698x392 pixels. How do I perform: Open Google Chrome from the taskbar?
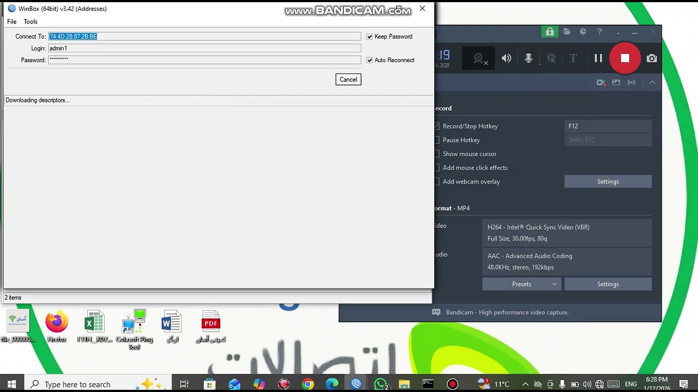click(x=308, y=384)
